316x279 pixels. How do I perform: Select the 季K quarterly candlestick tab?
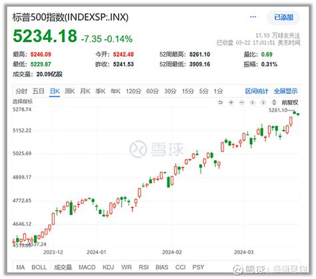pos(100,91)
